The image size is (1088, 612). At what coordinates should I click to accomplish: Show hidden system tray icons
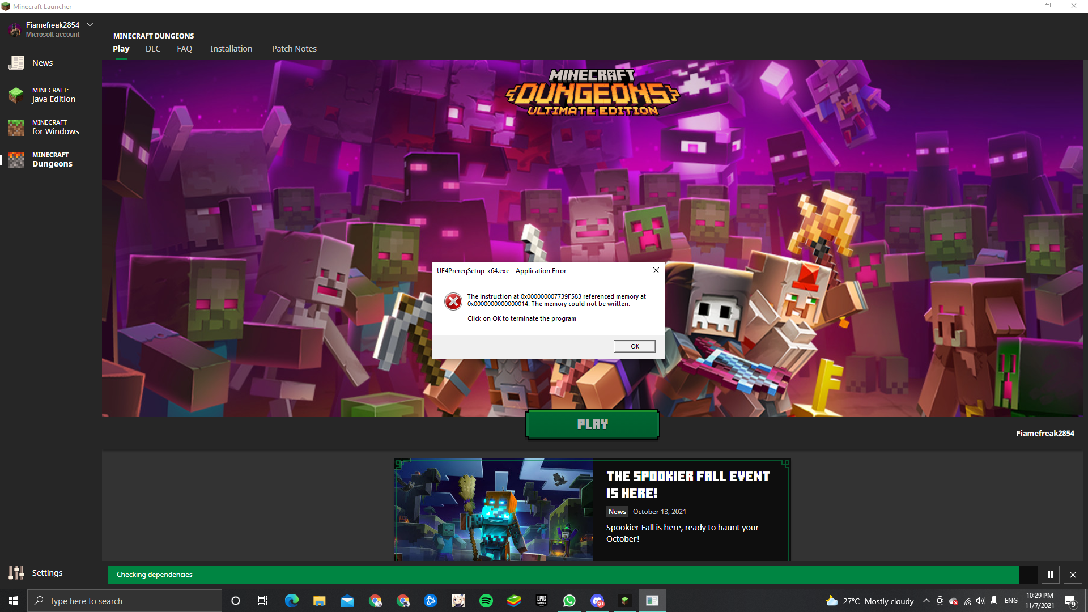click(x=926, y=601)
